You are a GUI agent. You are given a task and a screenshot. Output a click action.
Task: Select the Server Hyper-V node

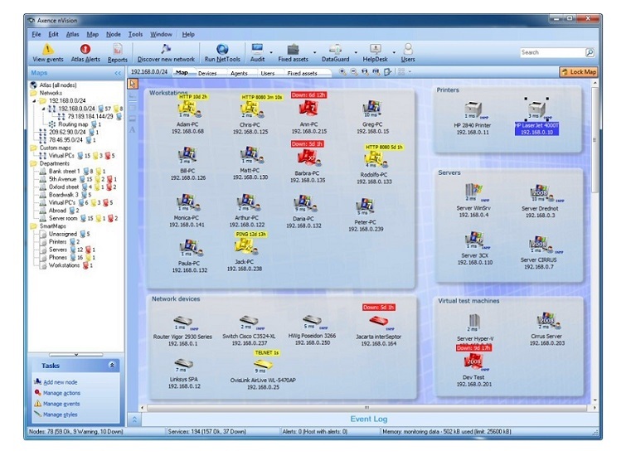[475, 328]
